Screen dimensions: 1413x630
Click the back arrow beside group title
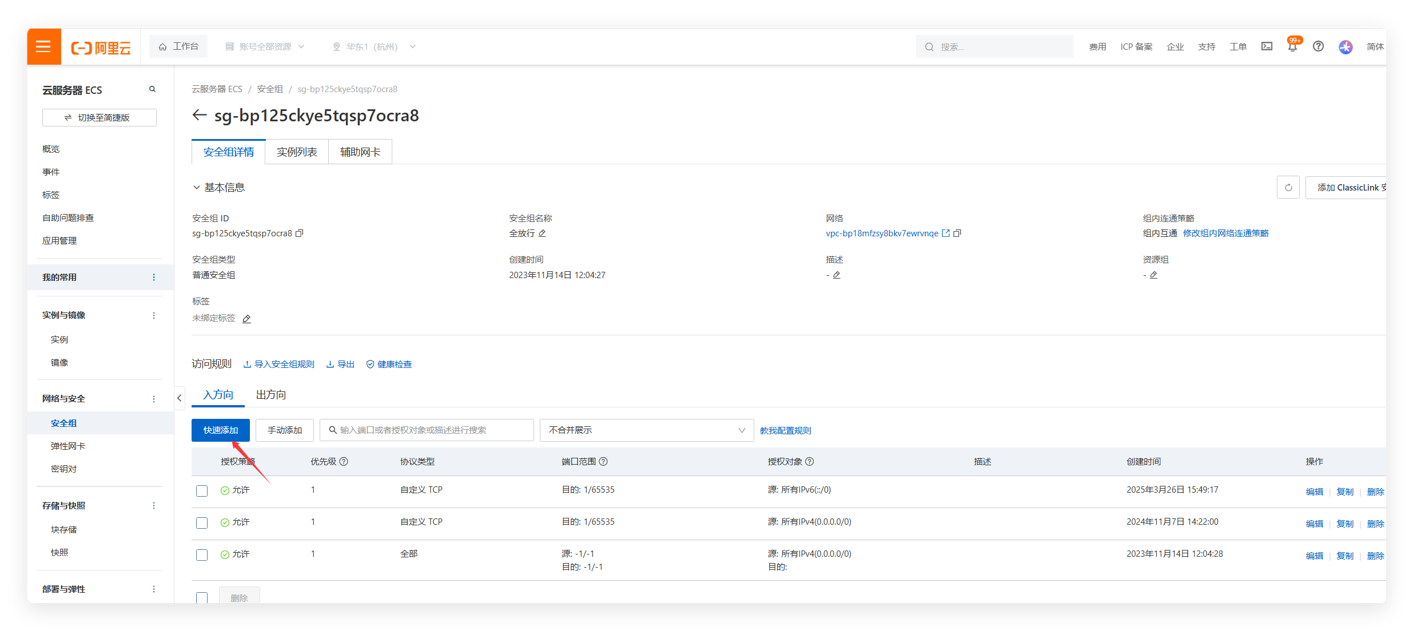(199, 116)
